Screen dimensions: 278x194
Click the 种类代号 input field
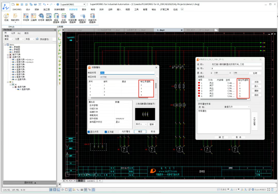[127, 73]
